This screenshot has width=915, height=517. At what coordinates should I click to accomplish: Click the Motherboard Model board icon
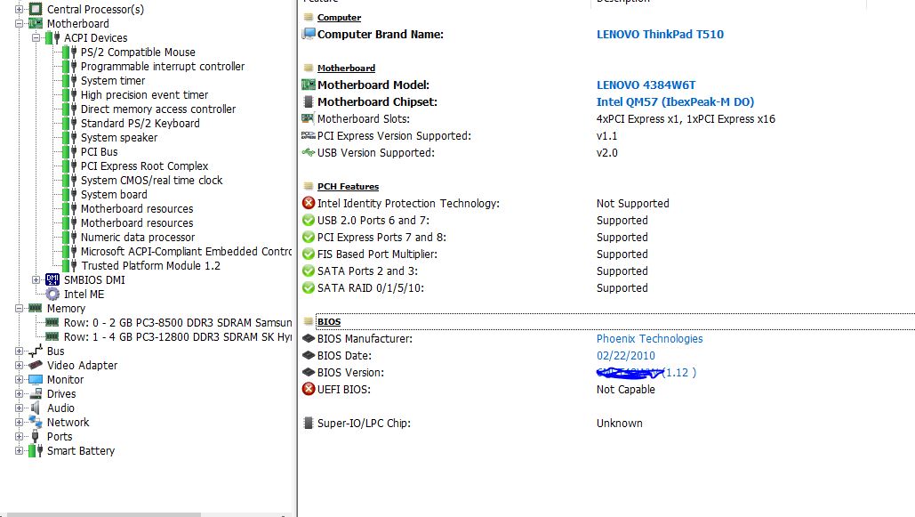tap(308, 85)
